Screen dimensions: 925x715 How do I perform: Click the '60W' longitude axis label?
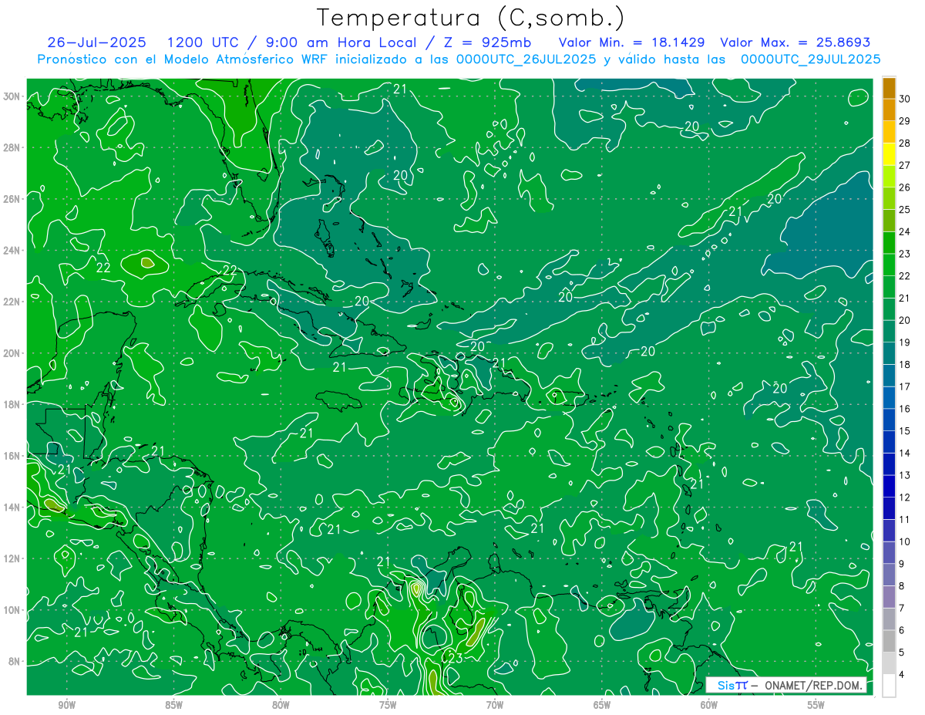[x=709, y=704]
